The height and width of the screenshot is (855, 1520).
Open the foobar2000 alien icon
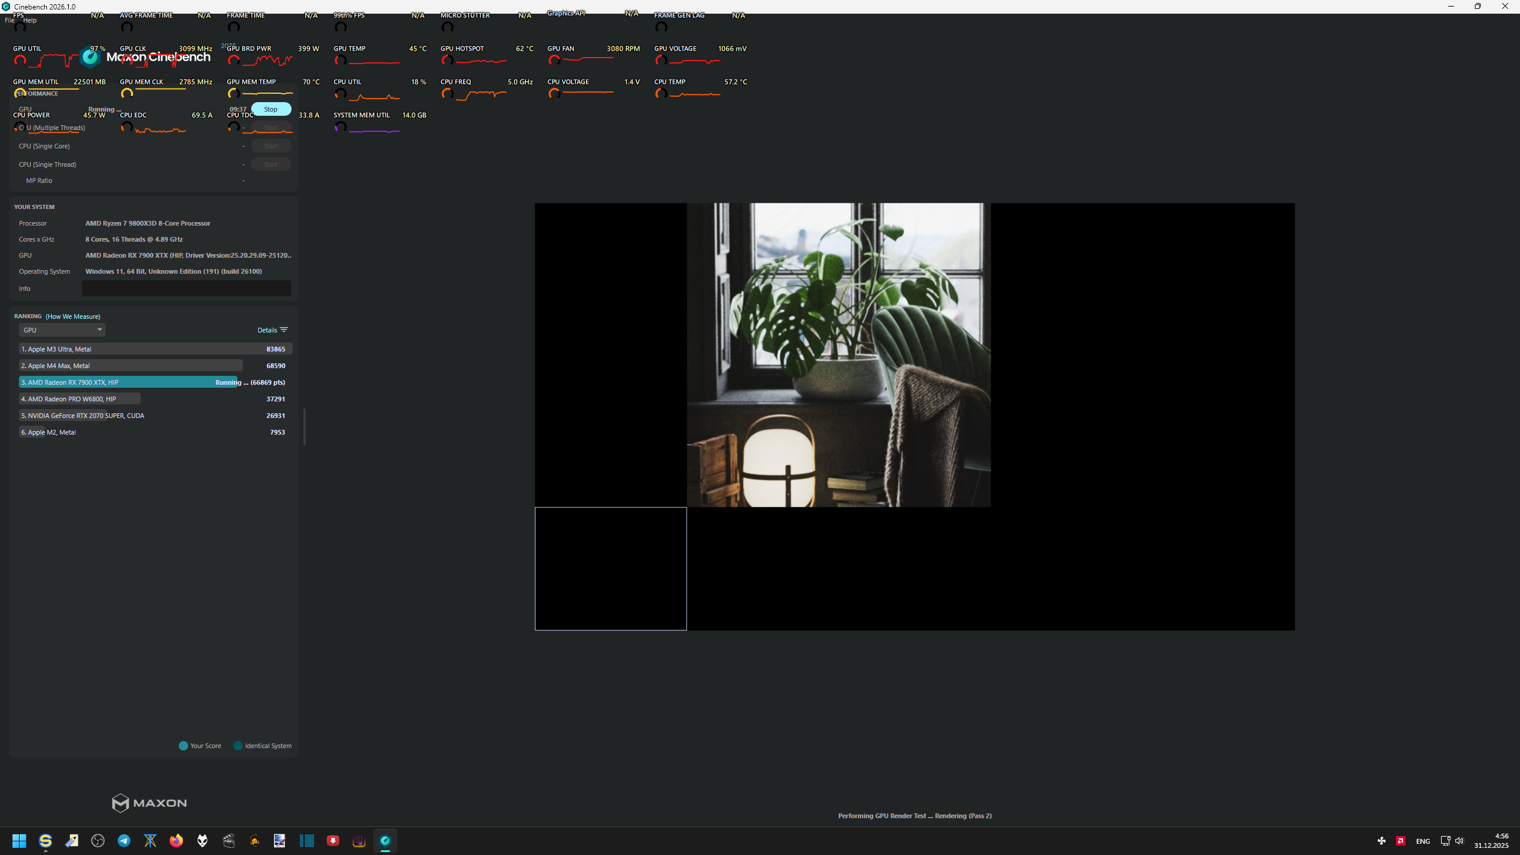tap(202, 841)
